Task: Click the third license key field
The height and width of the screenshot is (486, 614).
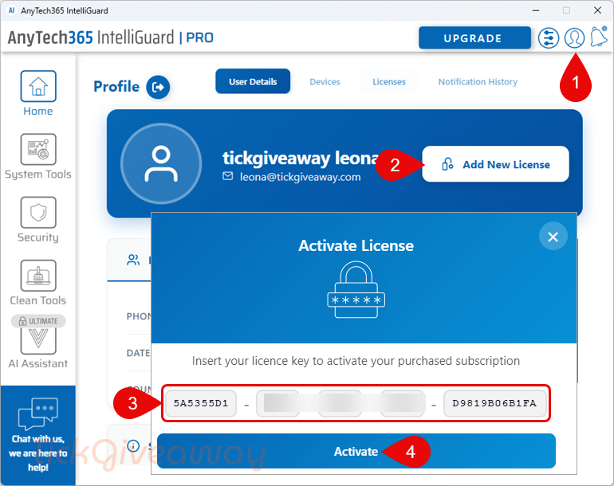Action: pos(340,403)
